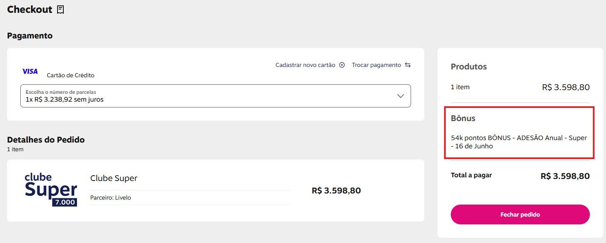
Task: Click the Produtos heading in summary
Action: 469,67
